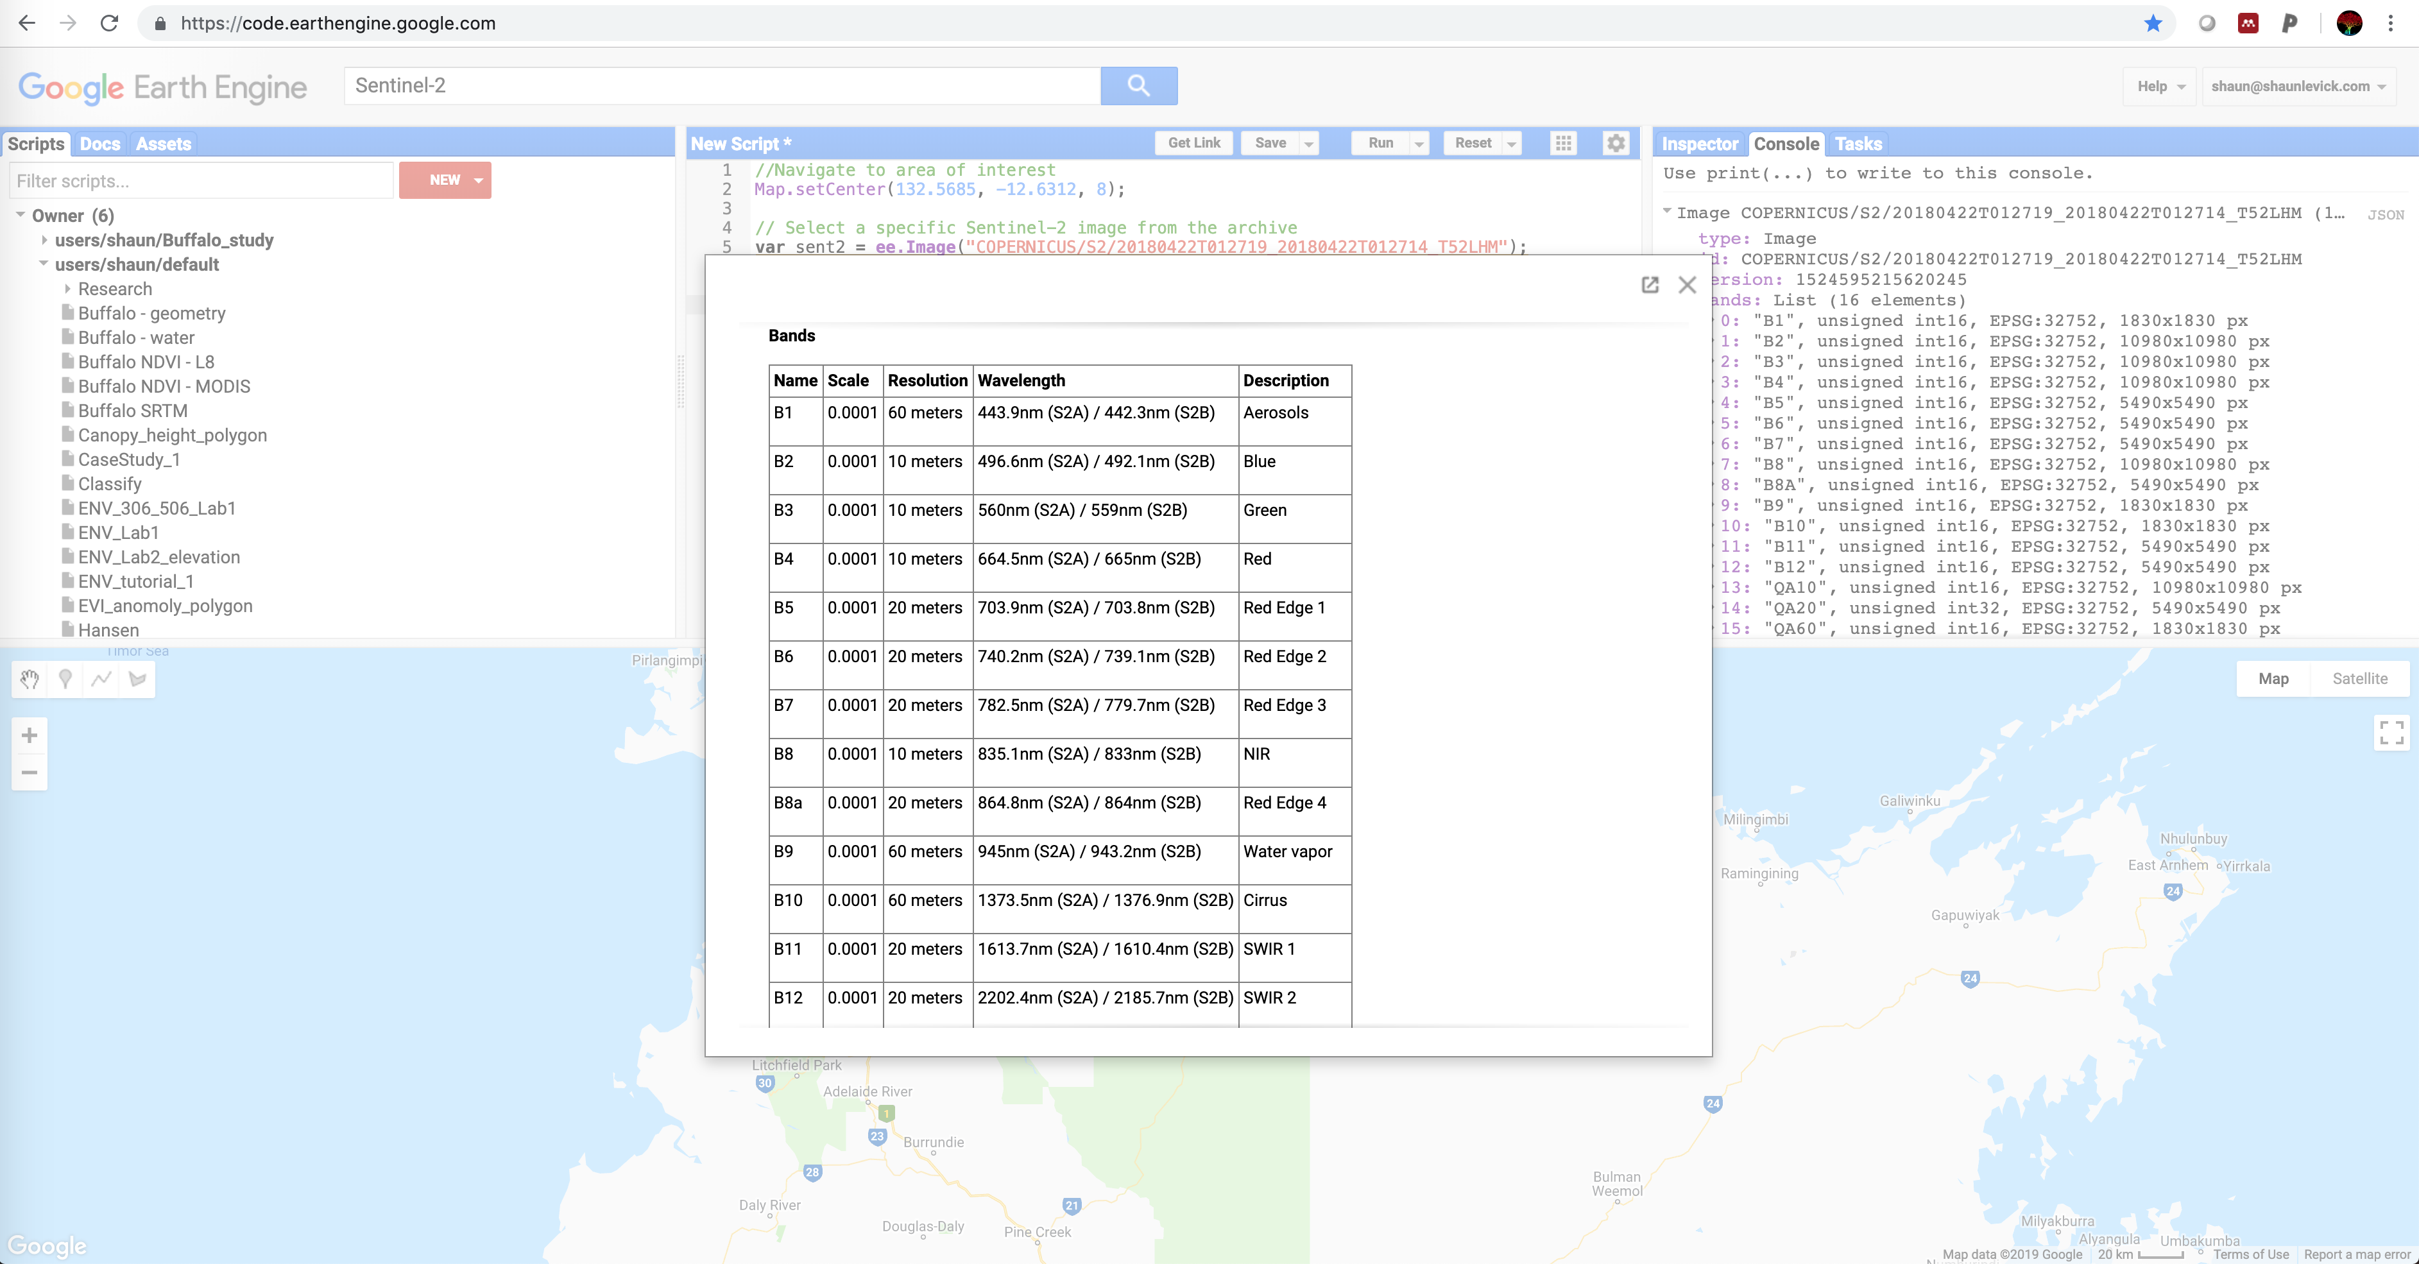The height and width of the screenshot is (1264, 2419).
Task: Close the Bands popup dialog
Action: (1688, 284)
